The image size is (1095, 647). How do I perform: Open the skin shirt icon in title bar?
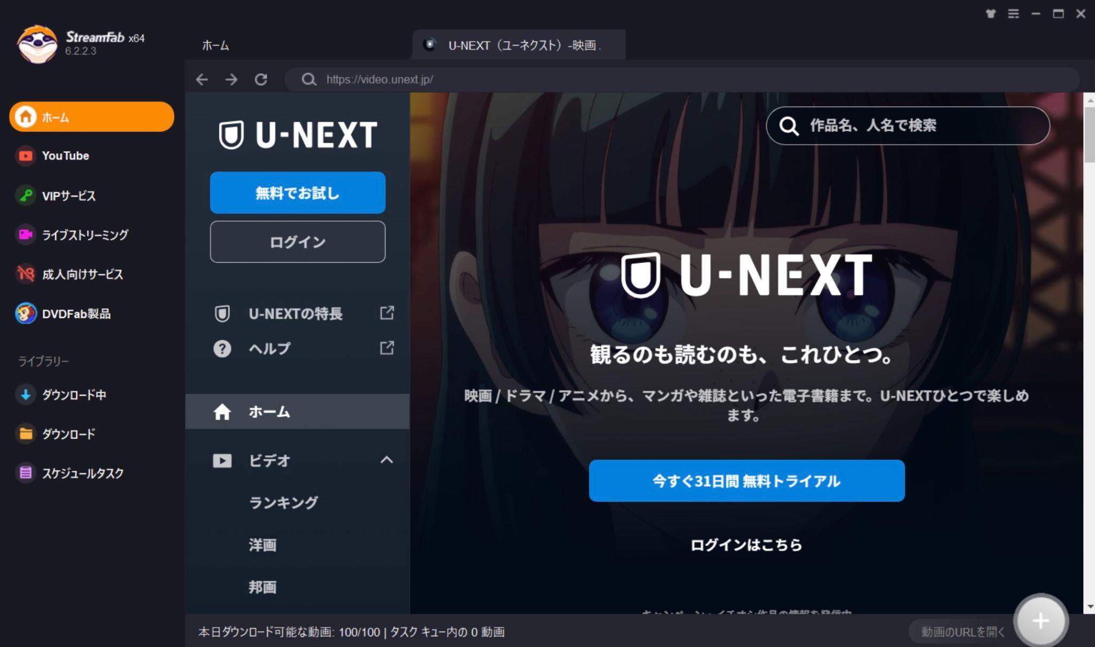[x=991, y=14]
